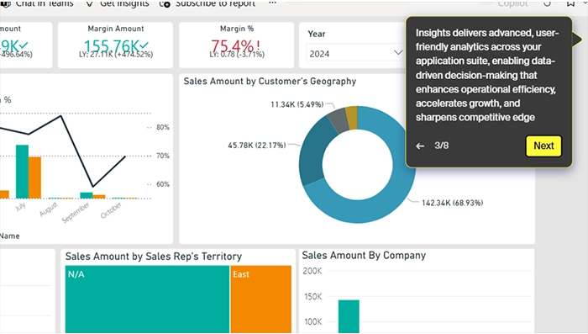
Task: Select the teal N/A treemap tile
Action: pos(147,299)
